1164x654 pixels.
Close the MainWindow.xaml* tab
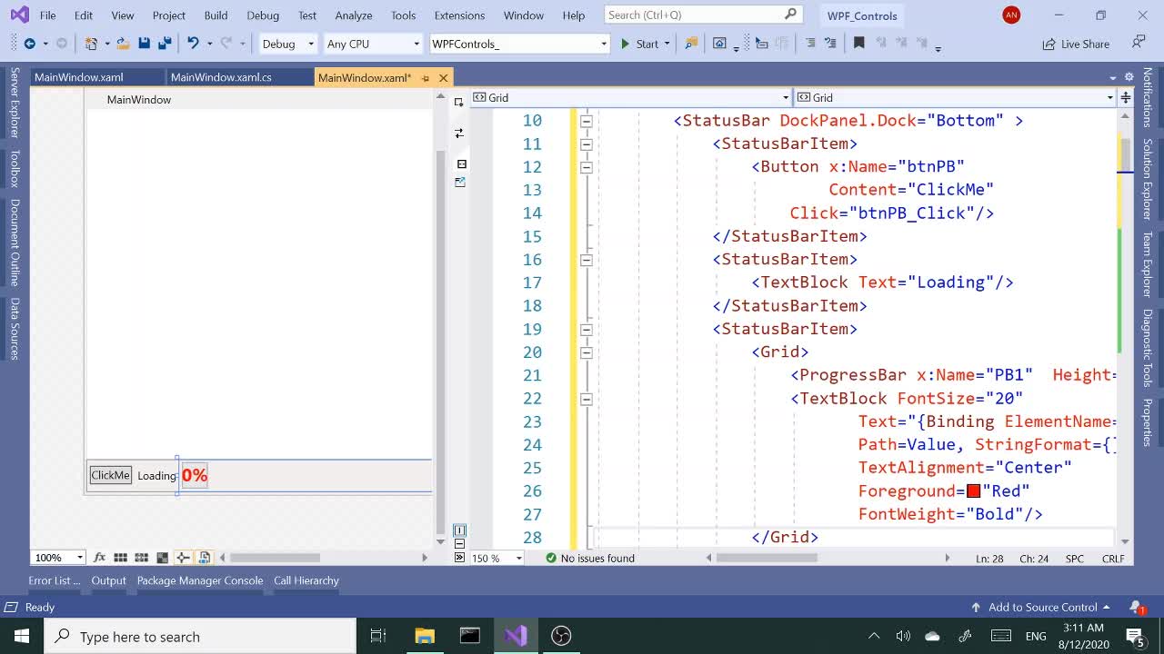click(x=443, y=78)
